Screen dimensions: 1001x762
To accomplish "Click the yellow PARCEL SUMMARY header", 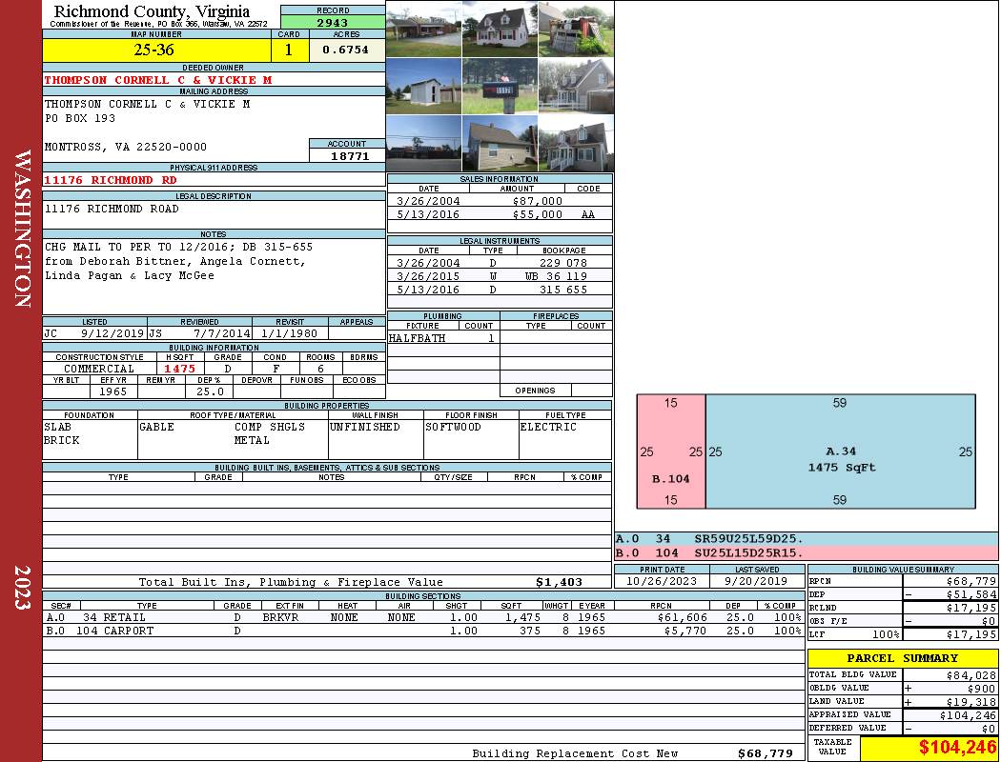I will [x=902, y=658].
